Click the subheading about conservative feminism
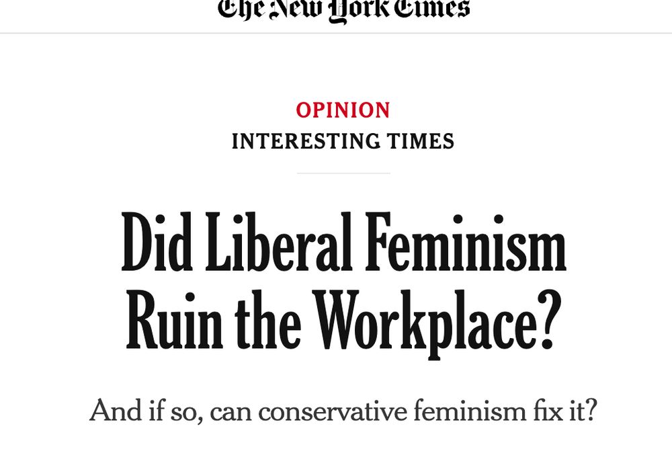 [x=343, y=410]
